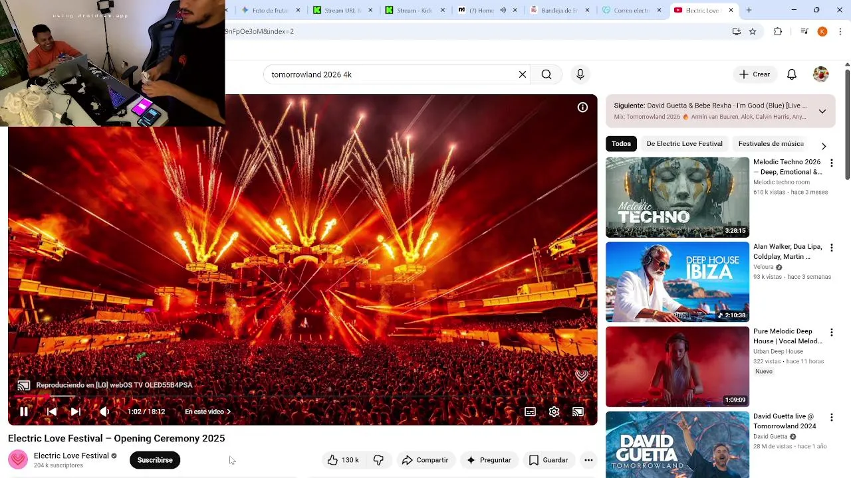Seek using the video progress bar
The width and height of the screenshot is (851, 478).
coord(303,397)
